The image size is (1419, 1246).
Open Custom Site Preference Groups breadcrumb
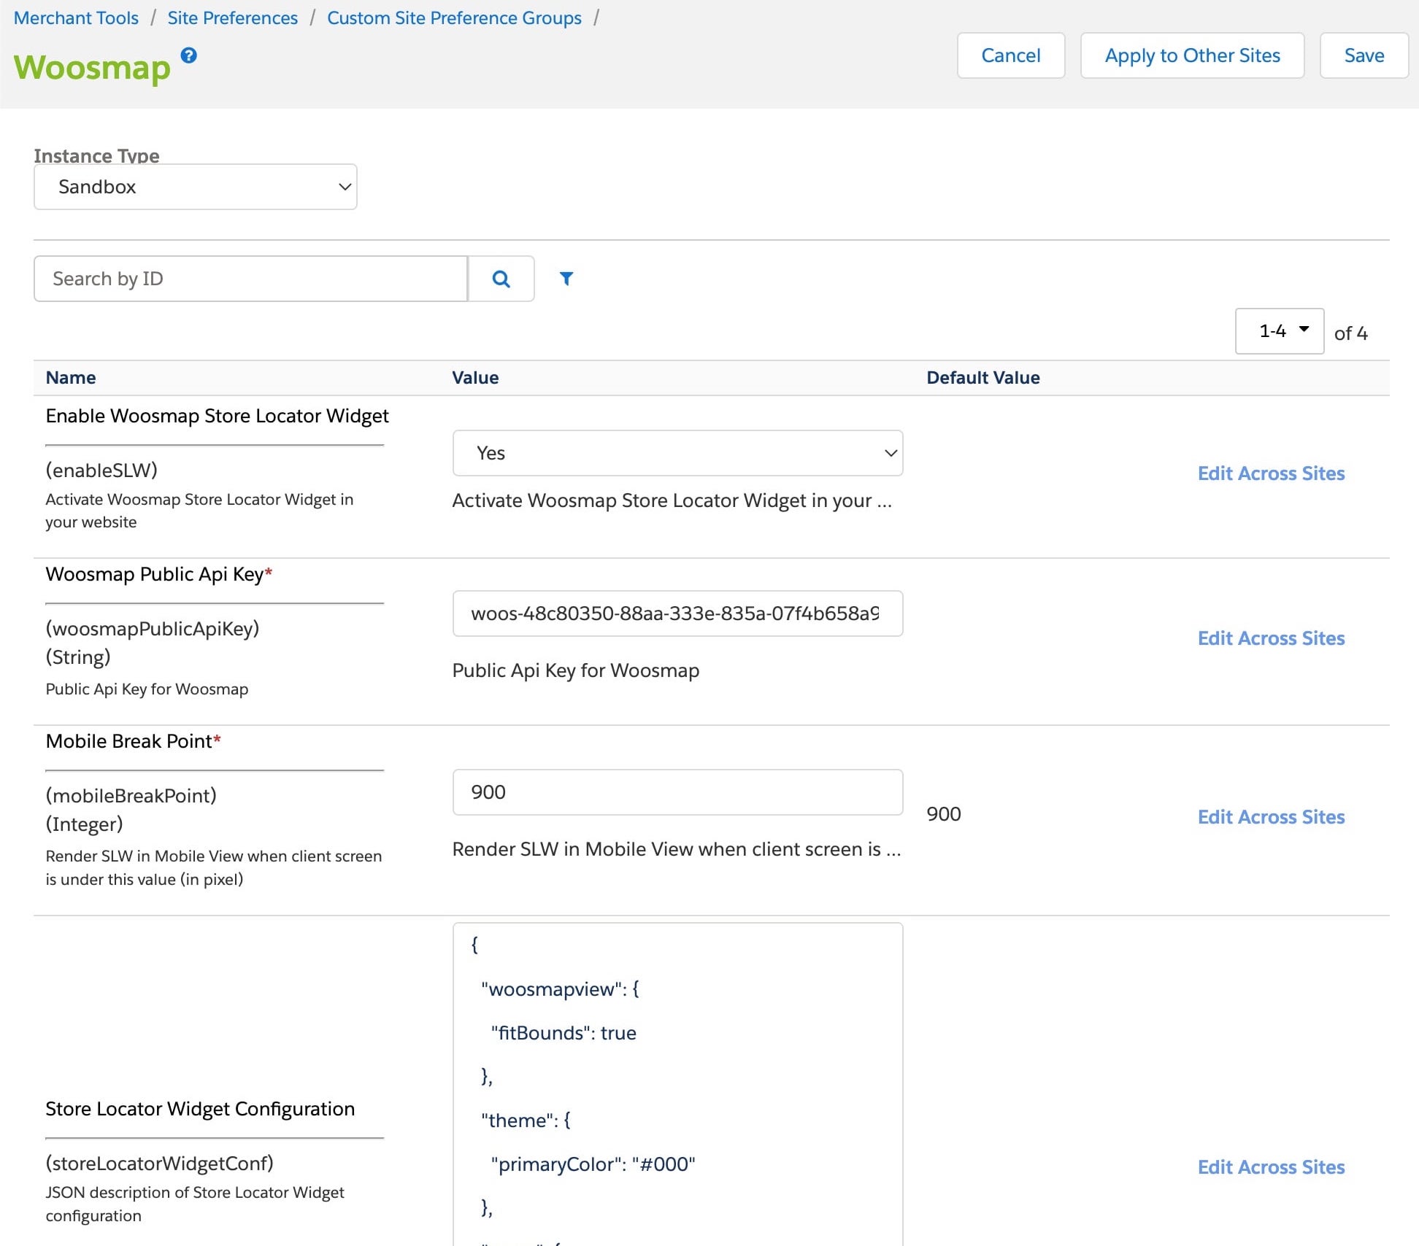[454, 18]
